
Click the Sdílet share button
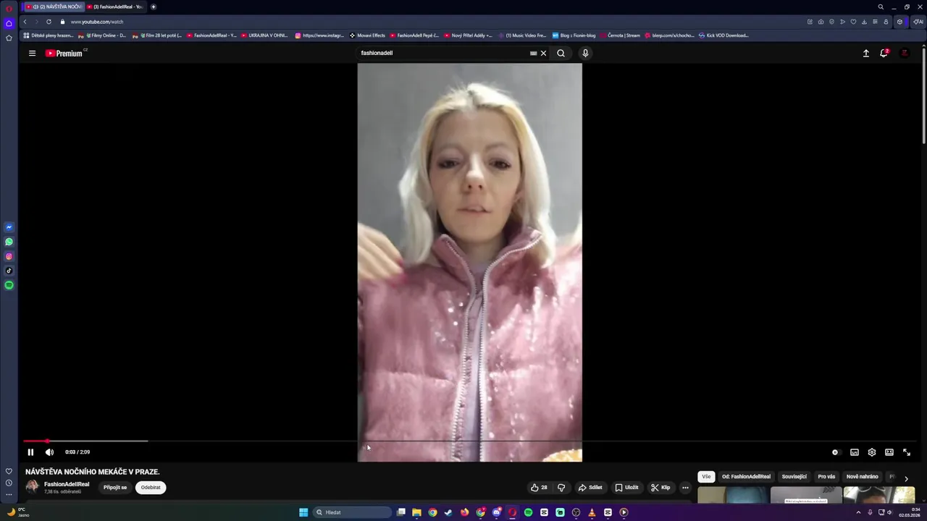pyautogui.click(x=590, y=488)
